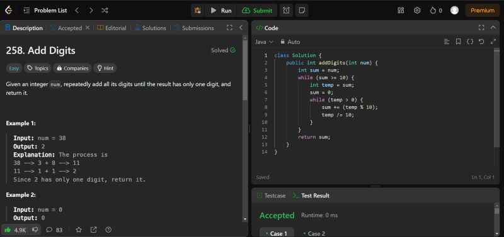Switch to the Test Result tab

pos(311,196)
